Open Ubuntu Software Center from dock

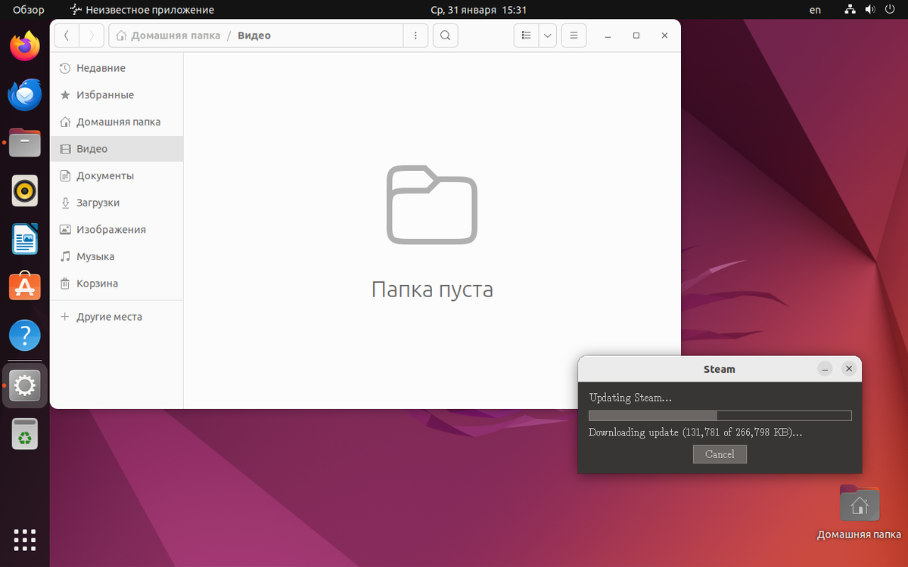[x=25, y=287]
